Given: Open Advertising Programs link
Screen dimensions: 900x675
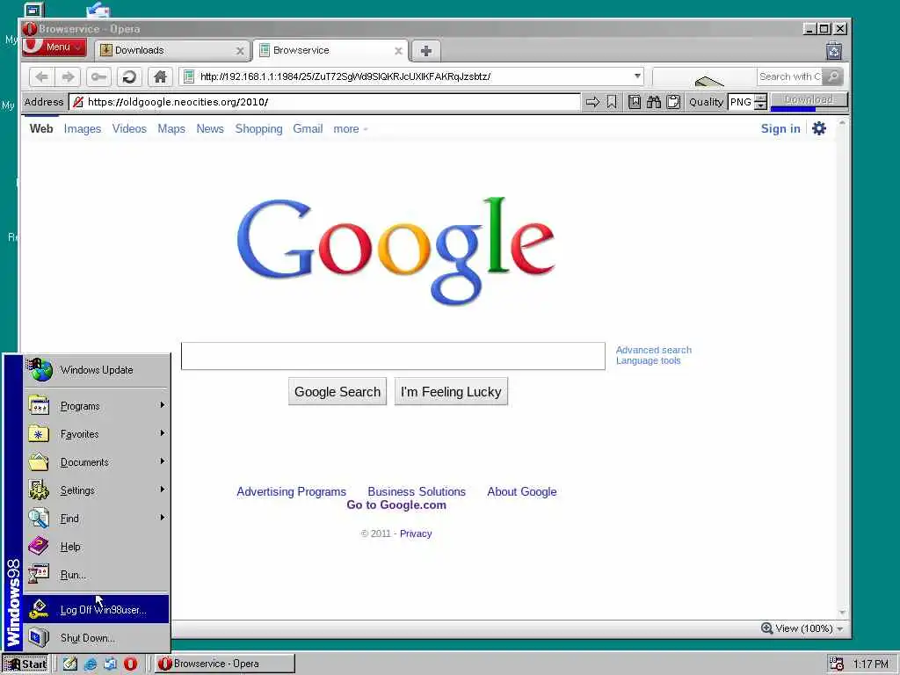Looking at the screenshot, I should coord(291,492).
